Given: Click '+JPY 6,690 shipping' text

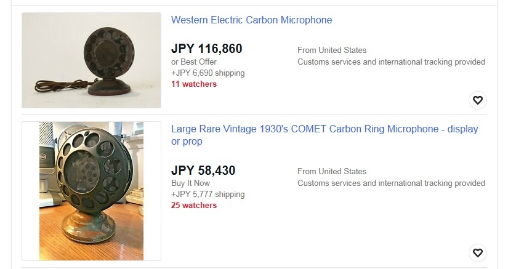Looking at the screenshot, I should [208, 73].
